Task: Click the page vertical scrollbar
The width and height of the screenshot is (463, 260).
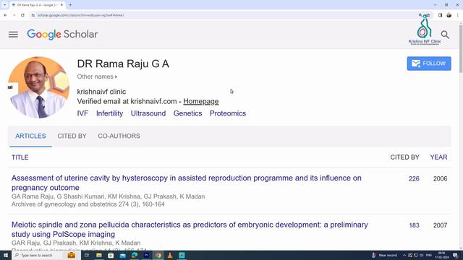Action: (461, 48)
